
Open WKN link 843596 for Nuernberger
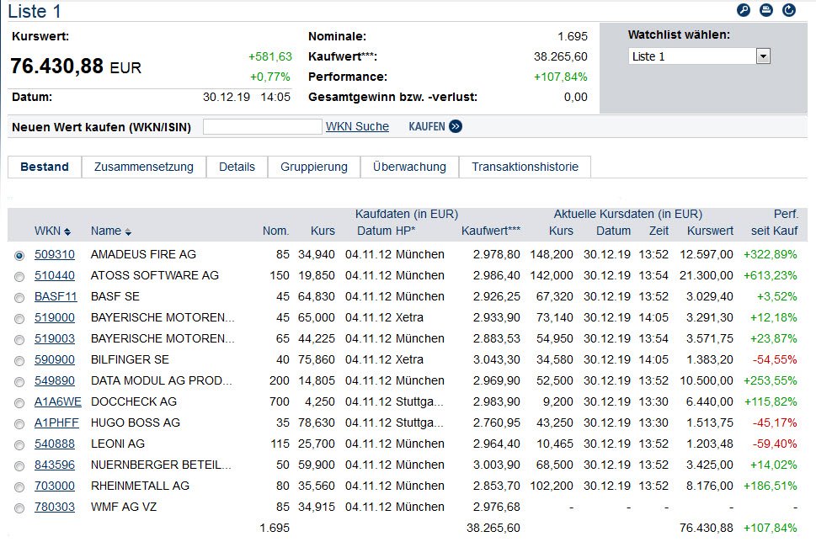click(x=55, y=465)
